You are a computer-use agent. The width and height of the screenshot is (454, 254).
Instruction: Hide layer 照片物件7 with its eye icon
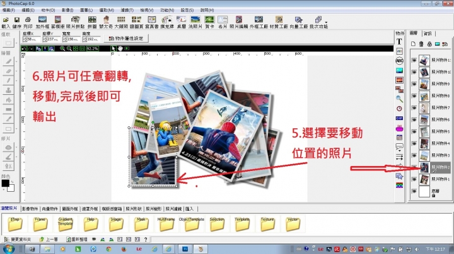414,108
